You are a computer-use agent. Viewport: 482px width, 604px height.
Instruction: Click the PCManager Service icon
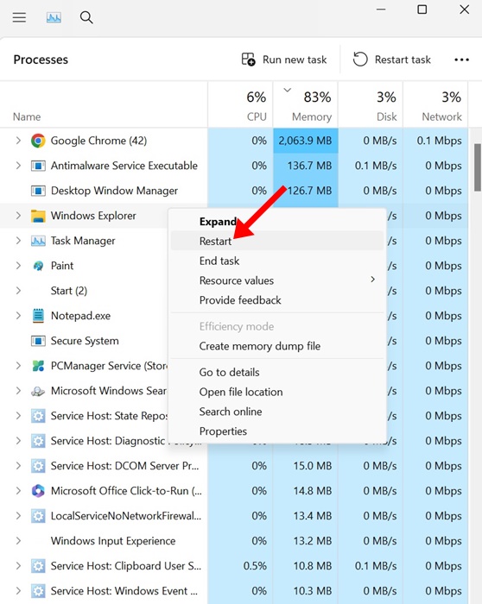[x=38, y=366]
